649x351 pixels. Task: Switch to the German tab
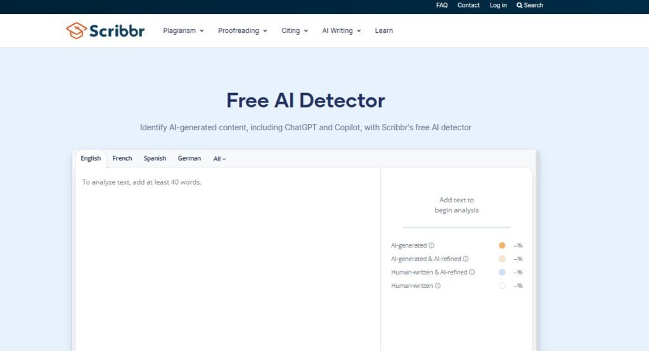point(189,158)
